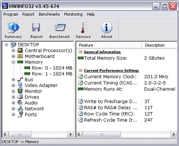Expand the Network tree node
Screen dimensions: 179x146
(x=13, y=108)
